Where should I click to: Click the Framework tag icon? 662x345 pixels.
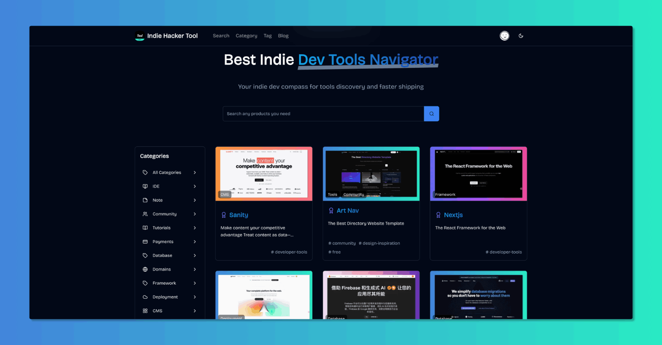(x=145, y=283)
